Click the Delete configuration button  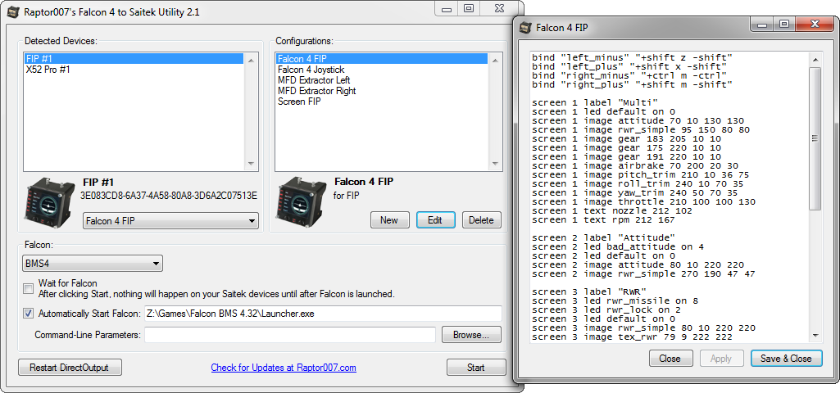[x=482, y=220]
